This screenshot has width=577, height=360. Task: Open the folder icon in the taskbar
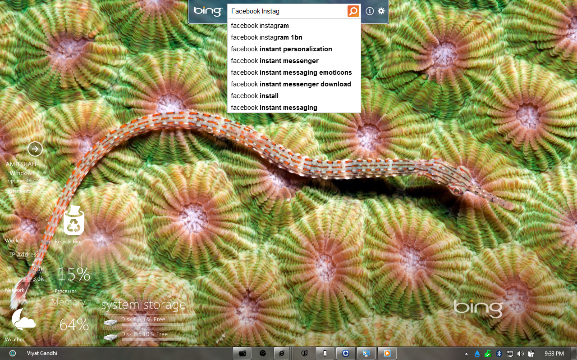(x=242, y=353)
